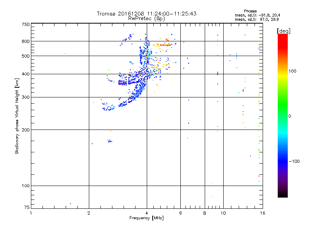This screenshot has width=309, height=232.
Task: Click the x-axis tick label '8'
Action: pyautogui.click(x=205, y=213)
